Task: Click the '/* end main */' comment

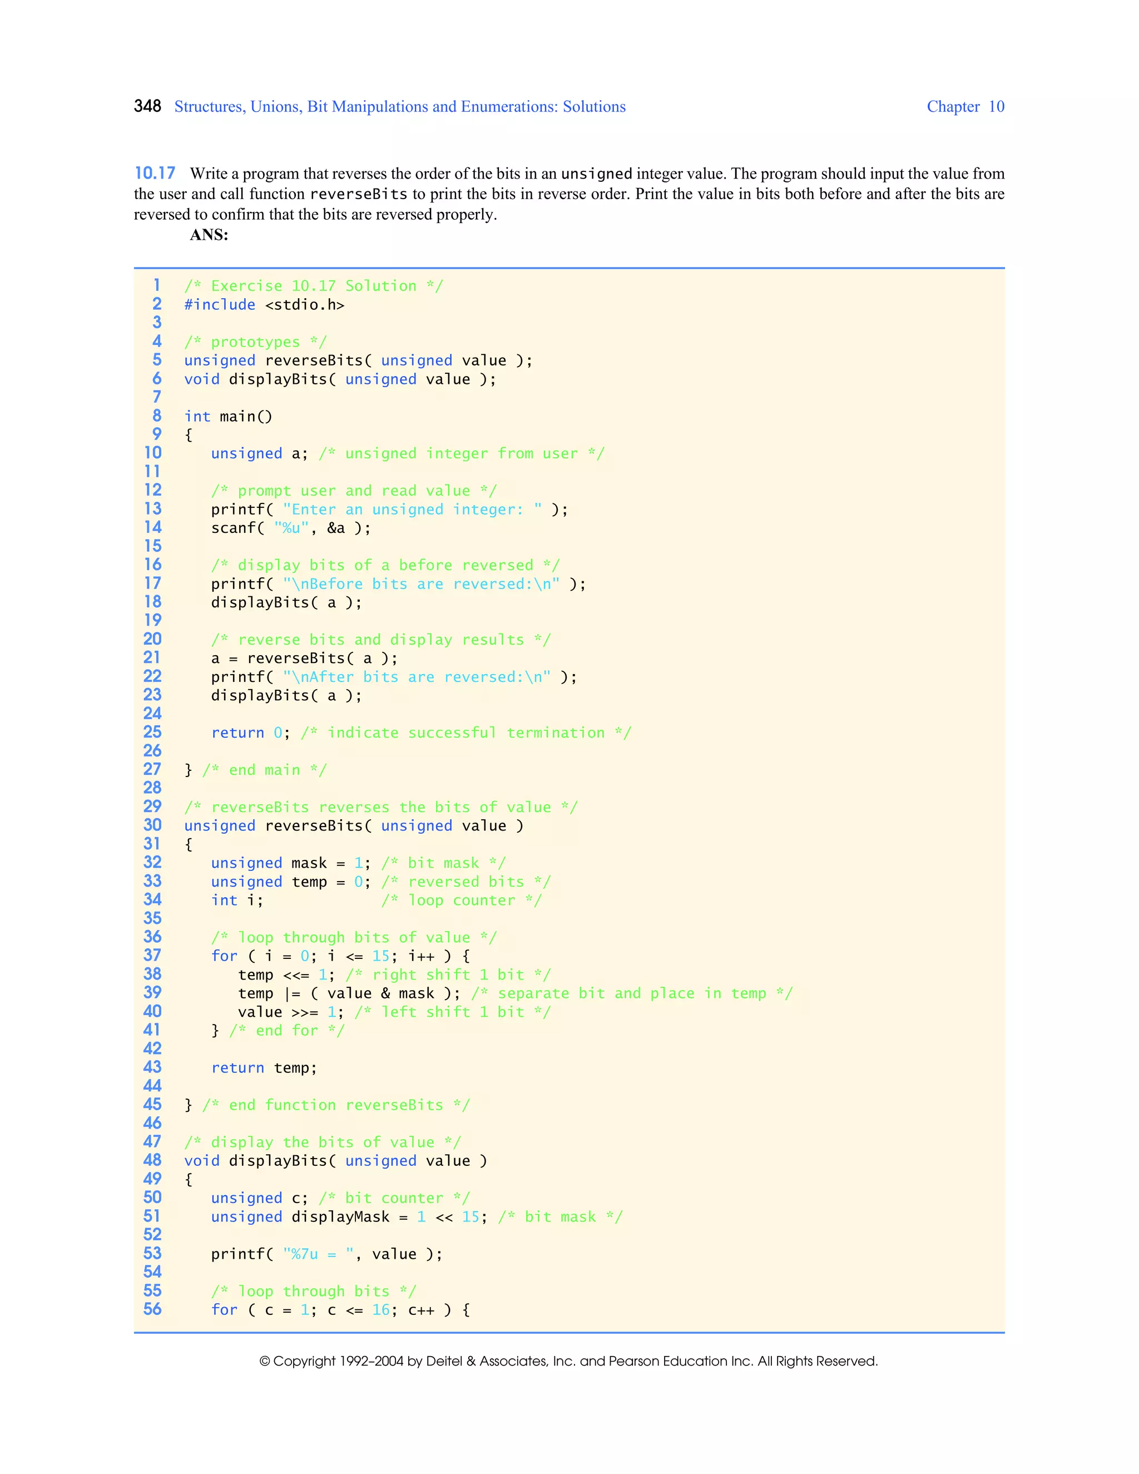Action: coord(265,770)
